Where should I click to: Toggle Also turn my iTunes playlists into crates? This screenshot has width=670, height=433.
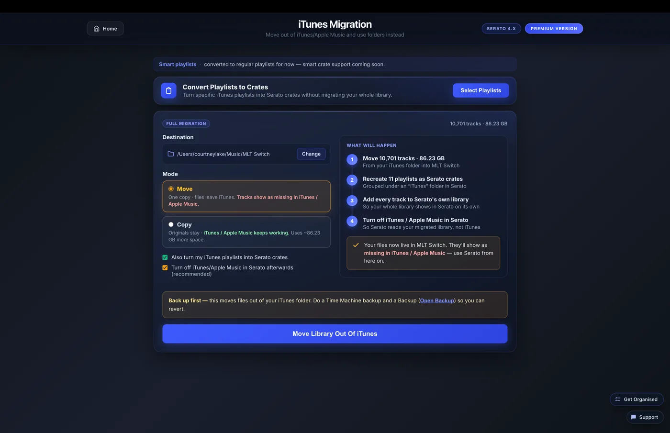click(x=165, y=257)
